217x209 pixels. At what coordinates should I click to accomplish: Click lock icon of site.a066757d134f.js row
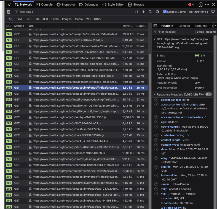point(30,40)
